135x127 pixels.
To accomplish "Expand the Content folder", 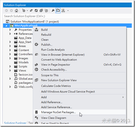I will 10,50.
